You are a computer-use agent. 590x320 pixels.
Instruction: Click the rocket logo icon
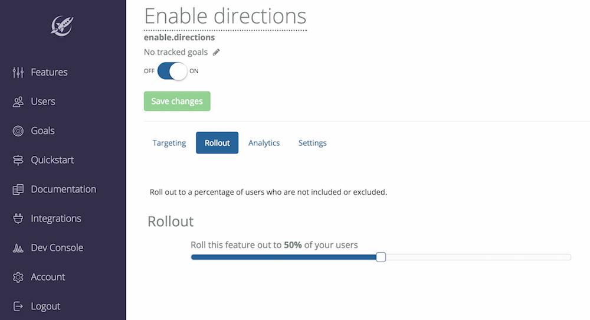coord(62,25)
